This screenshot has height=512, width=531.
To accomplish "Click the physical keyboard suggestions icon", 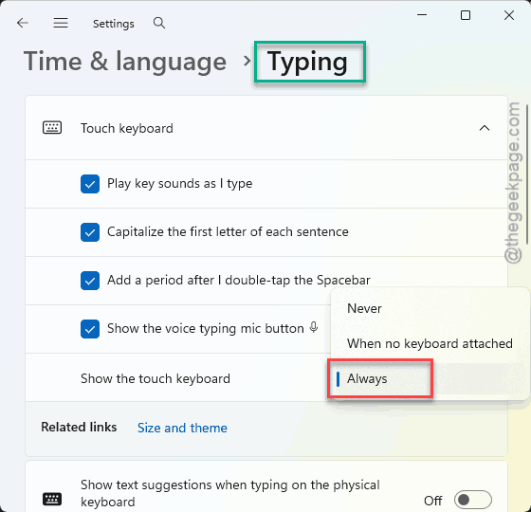I will pyautogui.click(x=52, y=499).
